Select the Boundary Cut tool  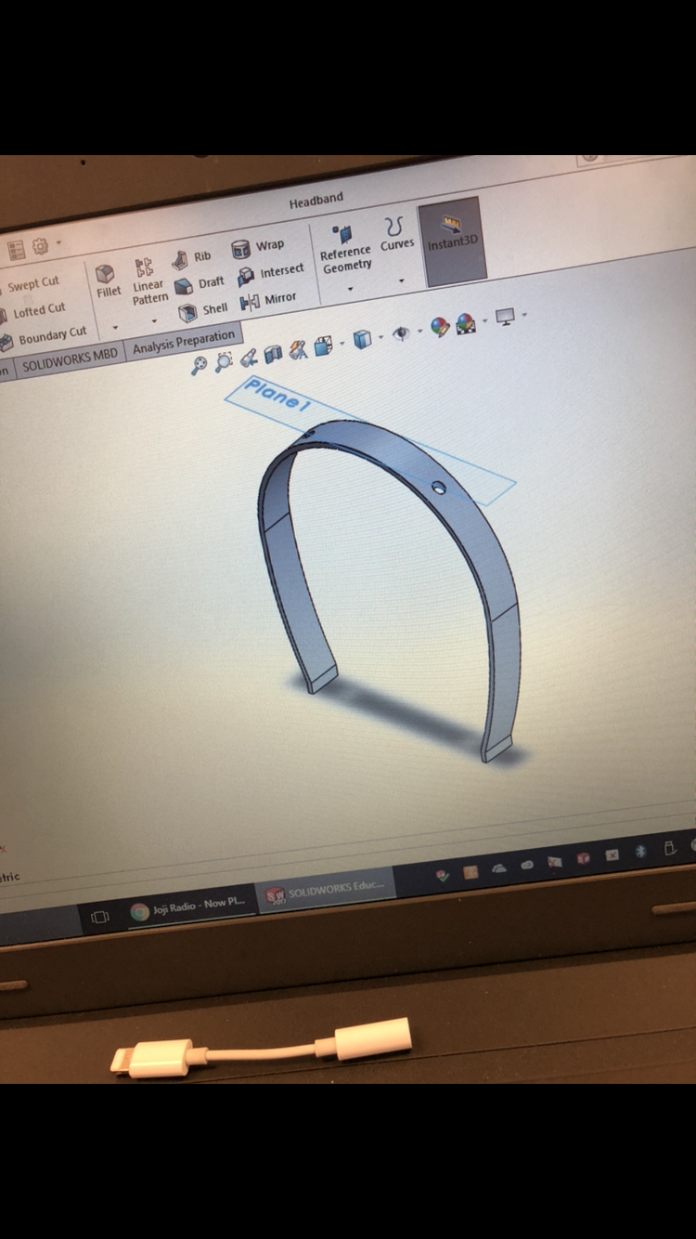[x=44, y=335]
